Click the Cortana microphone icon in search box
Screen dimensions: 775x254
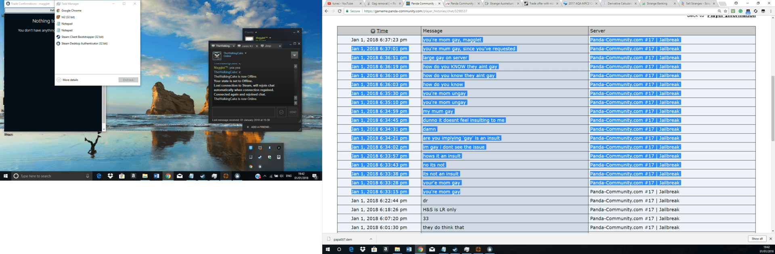pyautogui.click(x=88, y=176)
